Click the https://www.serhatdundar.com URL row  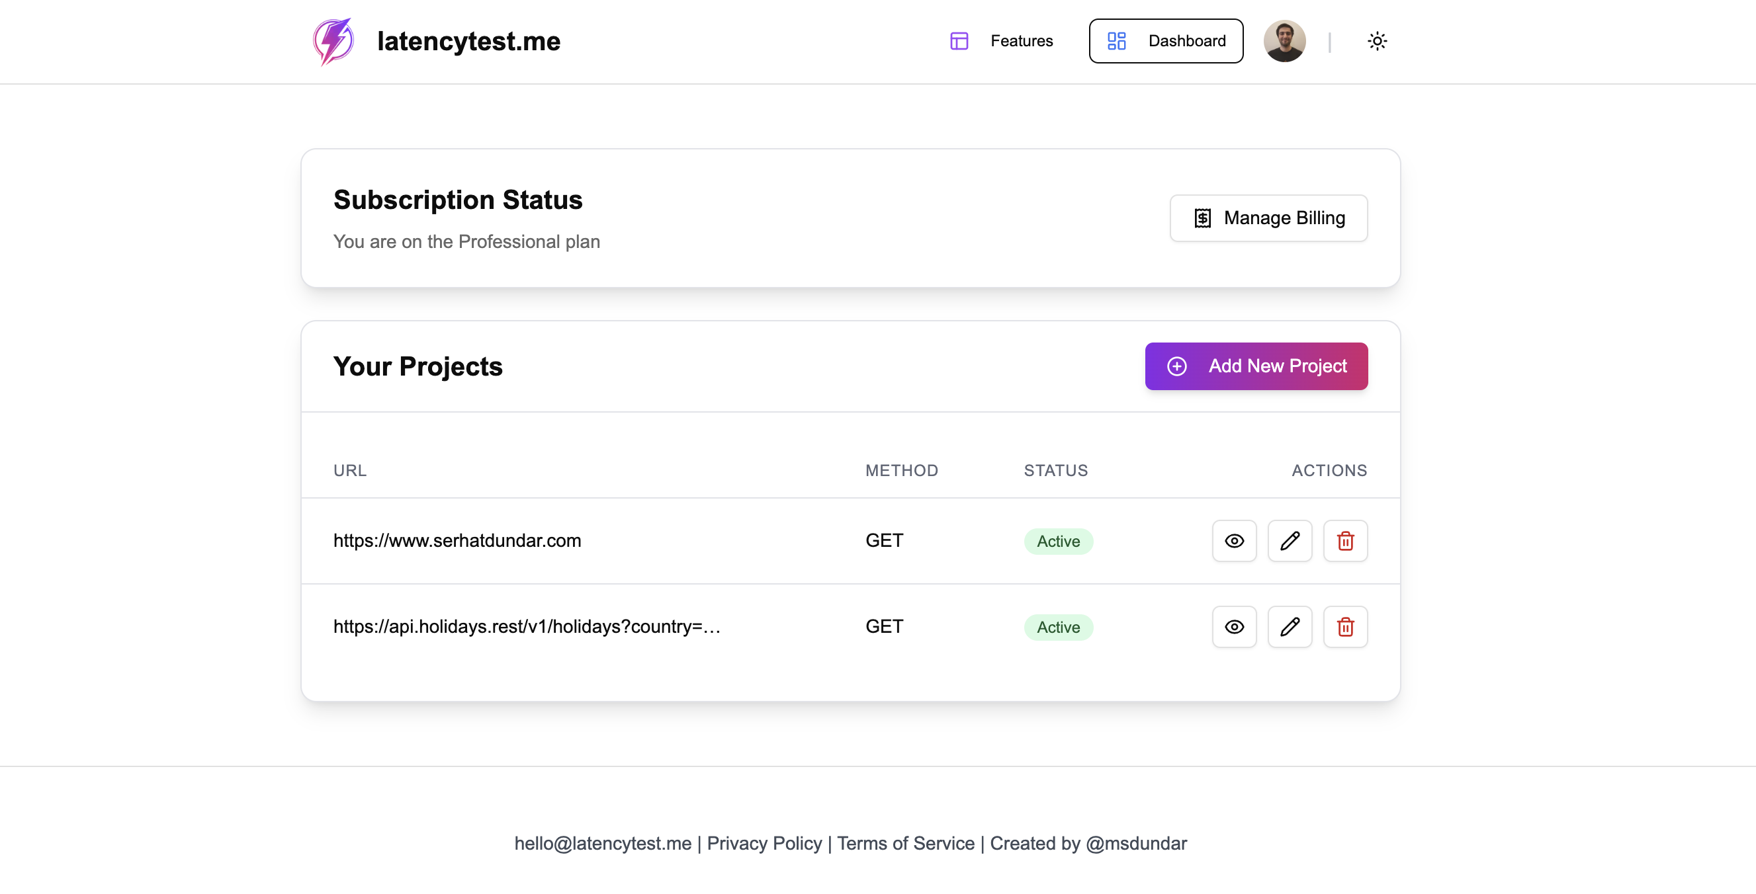point(457,541)
